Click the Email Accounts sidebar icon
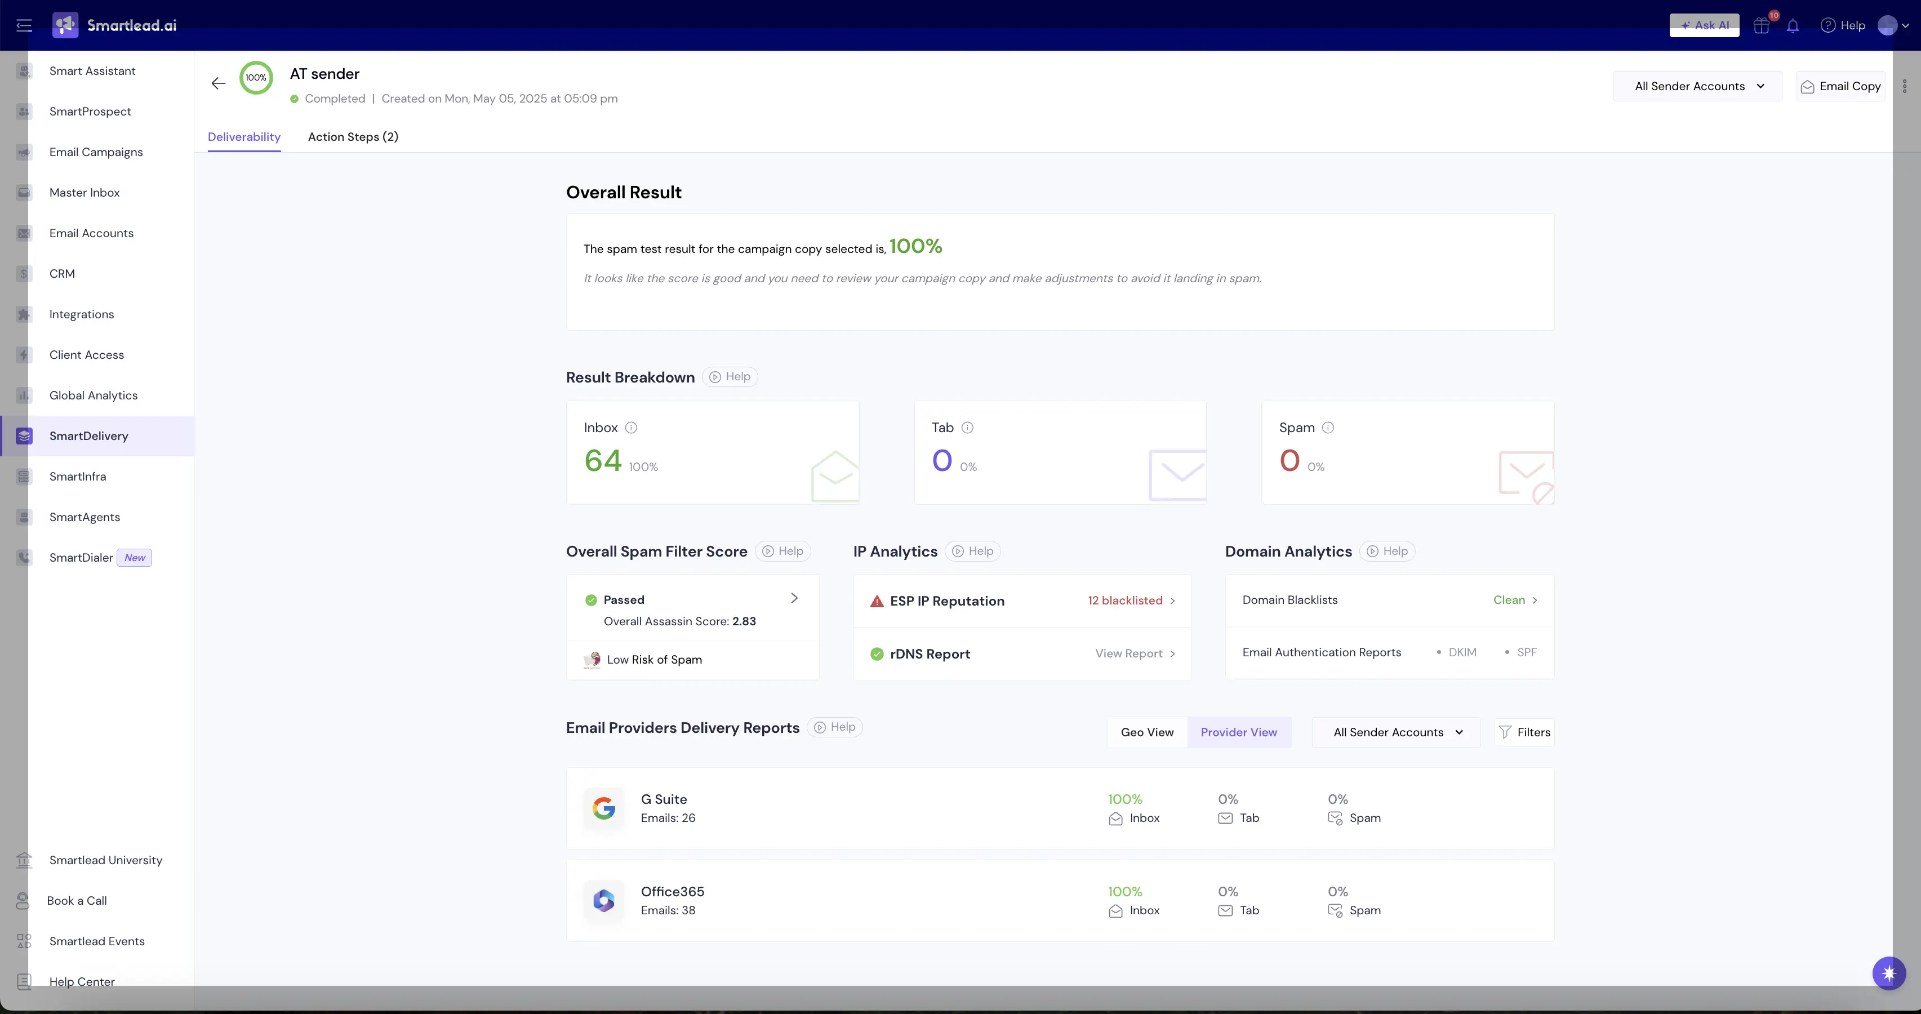The image size is (1921, 1014). (24, 233)
